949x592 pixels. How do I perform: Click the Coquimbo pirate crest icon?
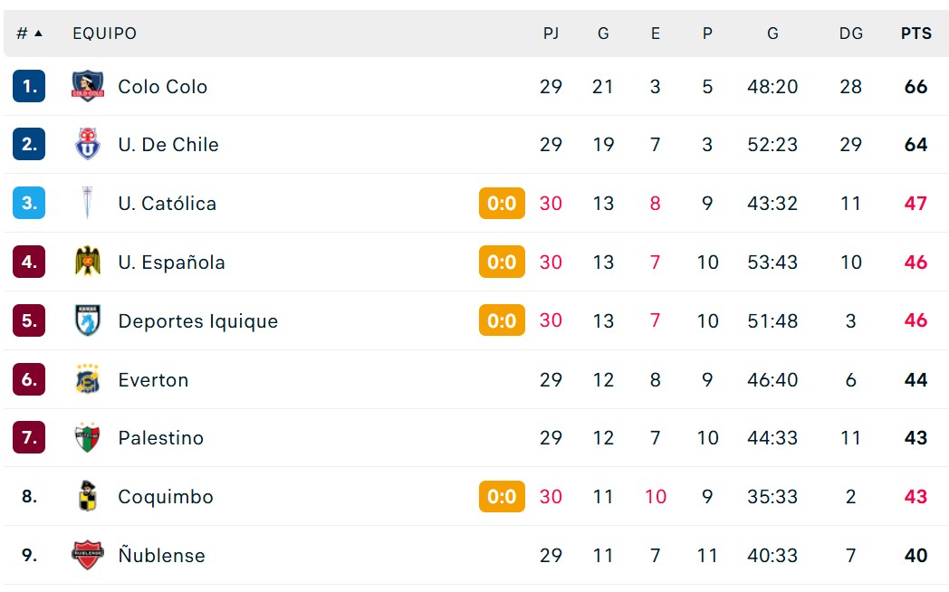88,496
